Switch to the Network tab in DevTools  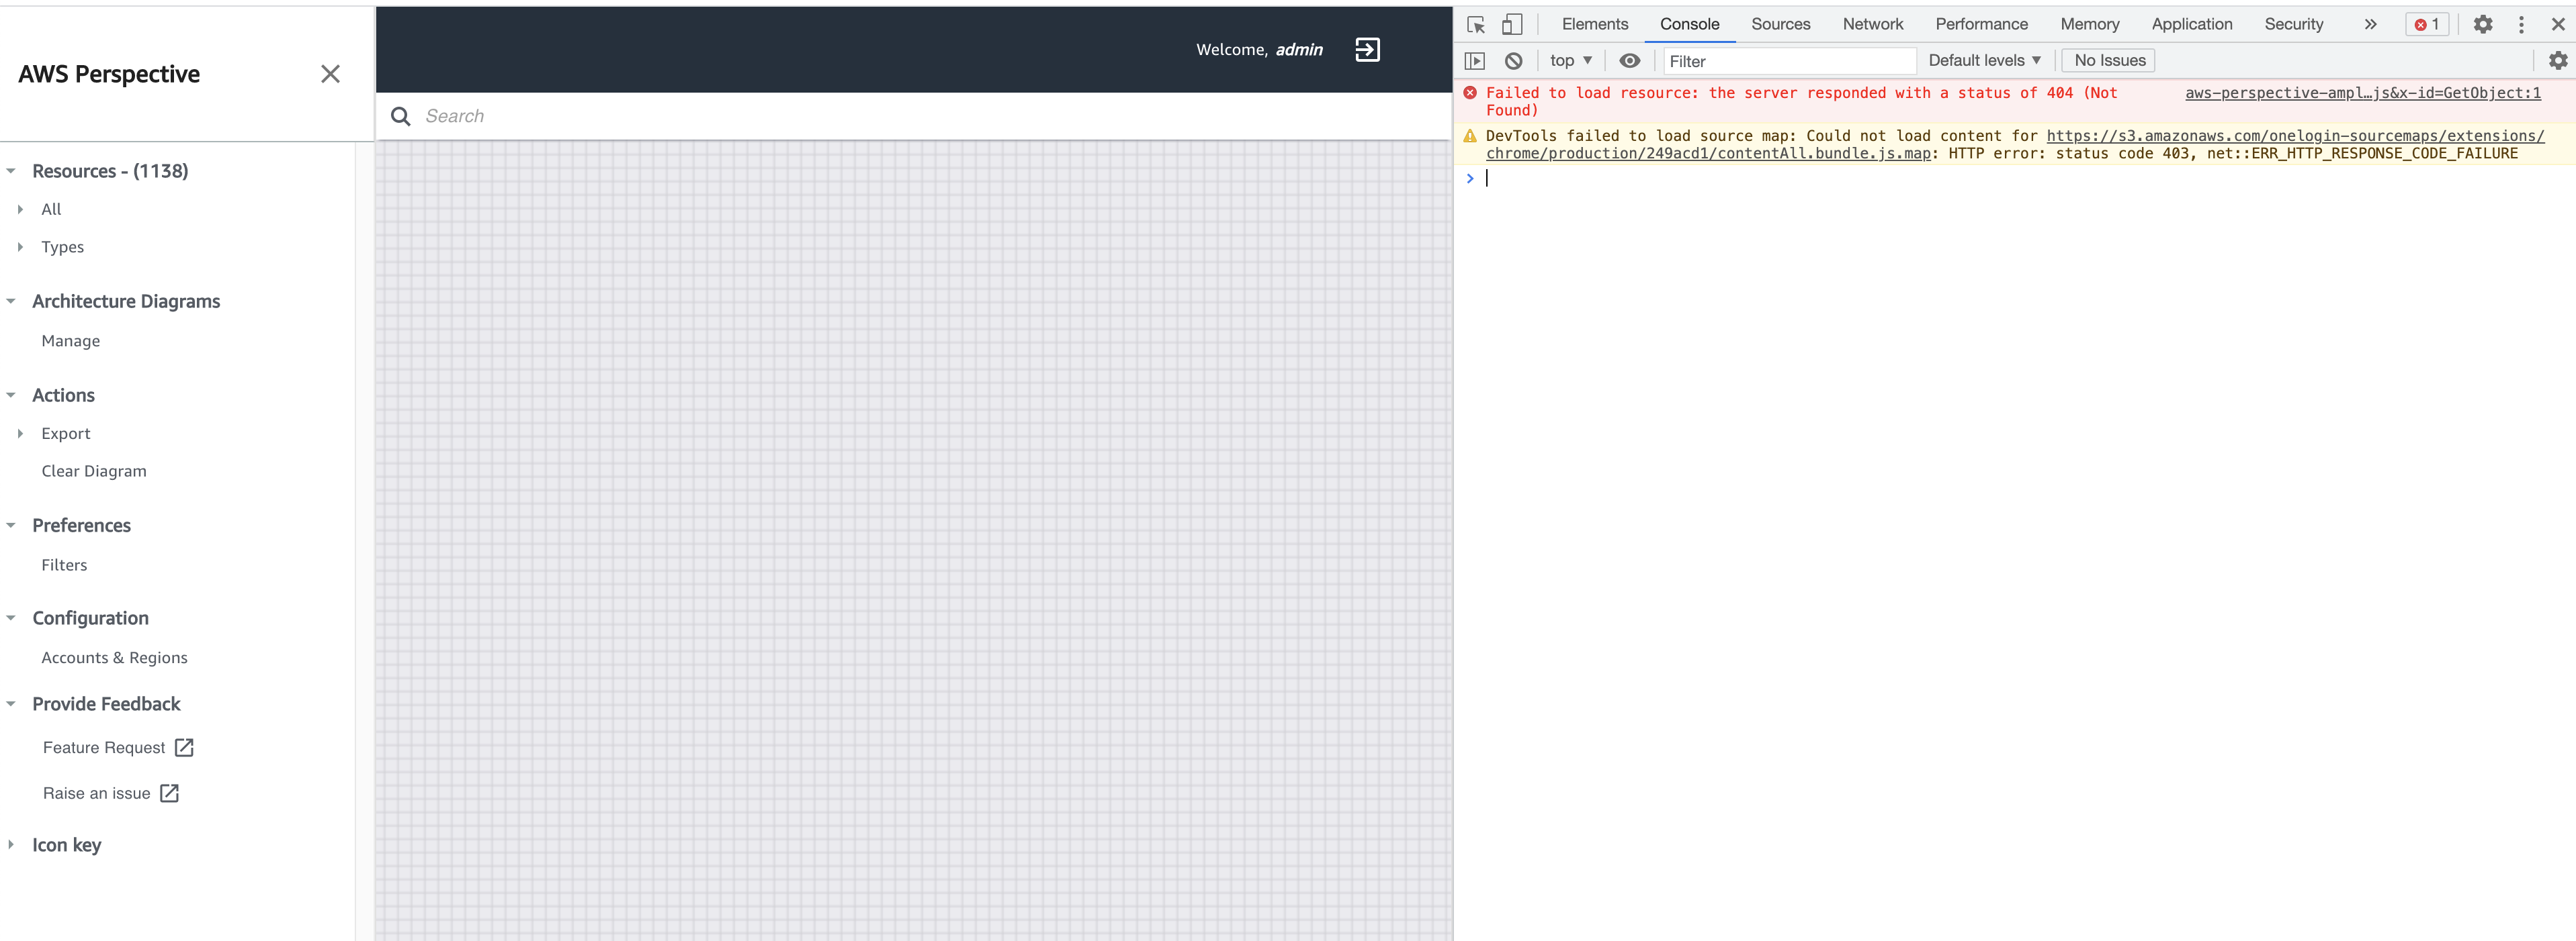[x=1872, y=24]
